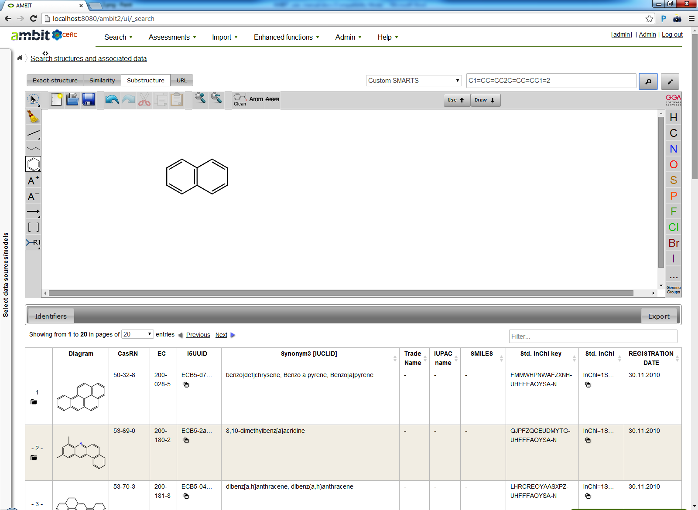This screenshot has height=510, width=698.
Task: Select the eraser broom tool
Action: pyautogui.click(x=33, y=117)
